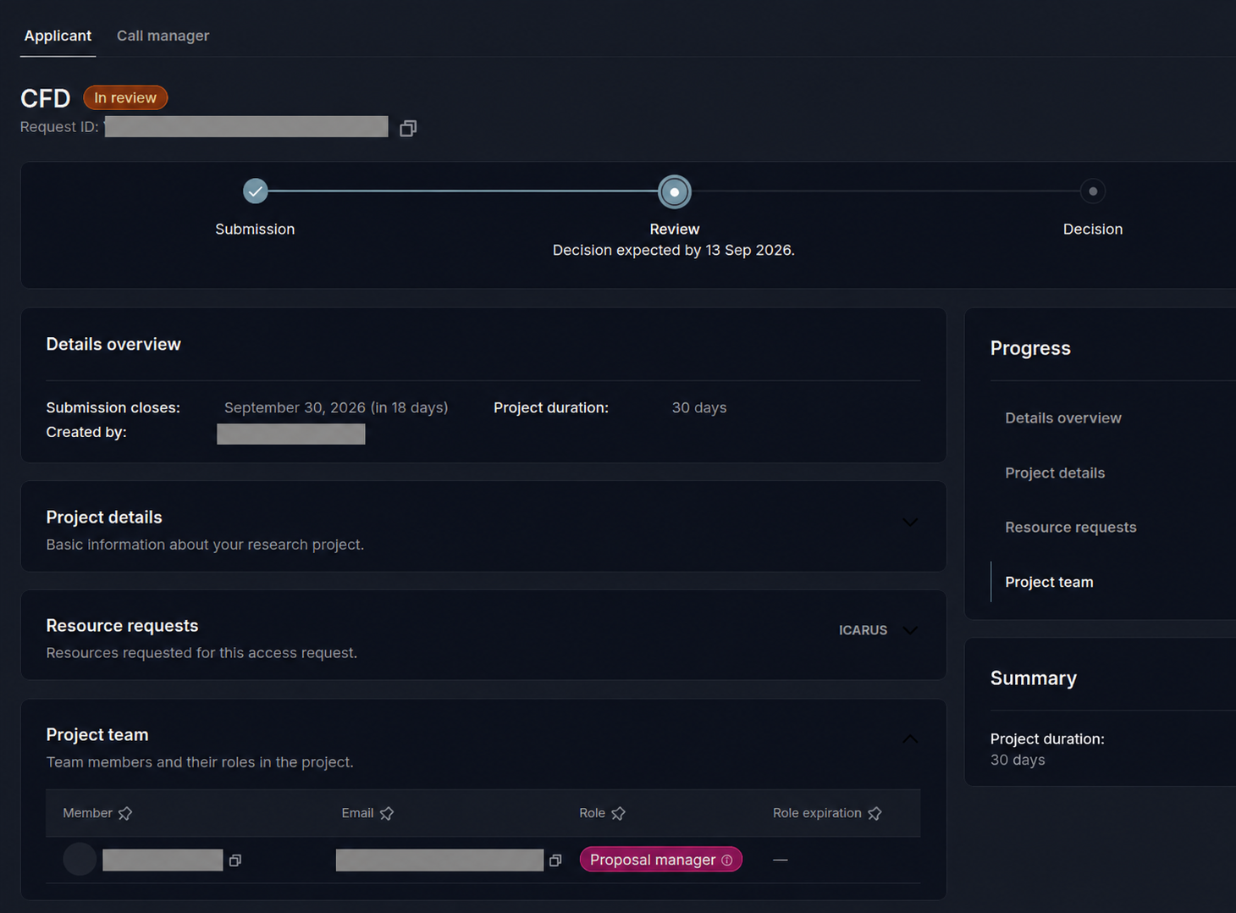Click the member avatar circle

tap(80, 859)
